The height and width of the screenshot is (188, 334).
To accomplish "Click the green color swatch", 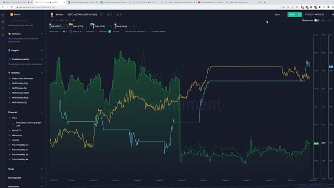I will point(64,31).
